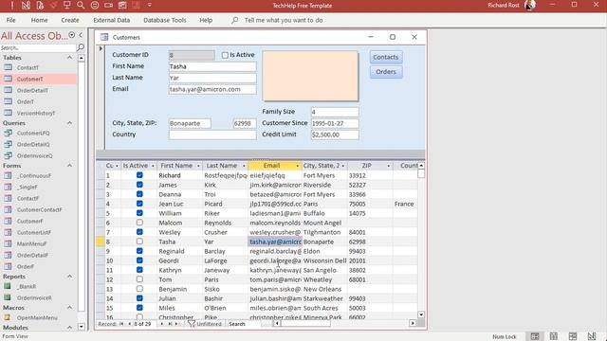Viewport: 607px width, 341px height.
Task: Go to the first record in the navigation bar
Action: (x=121, y=324)
